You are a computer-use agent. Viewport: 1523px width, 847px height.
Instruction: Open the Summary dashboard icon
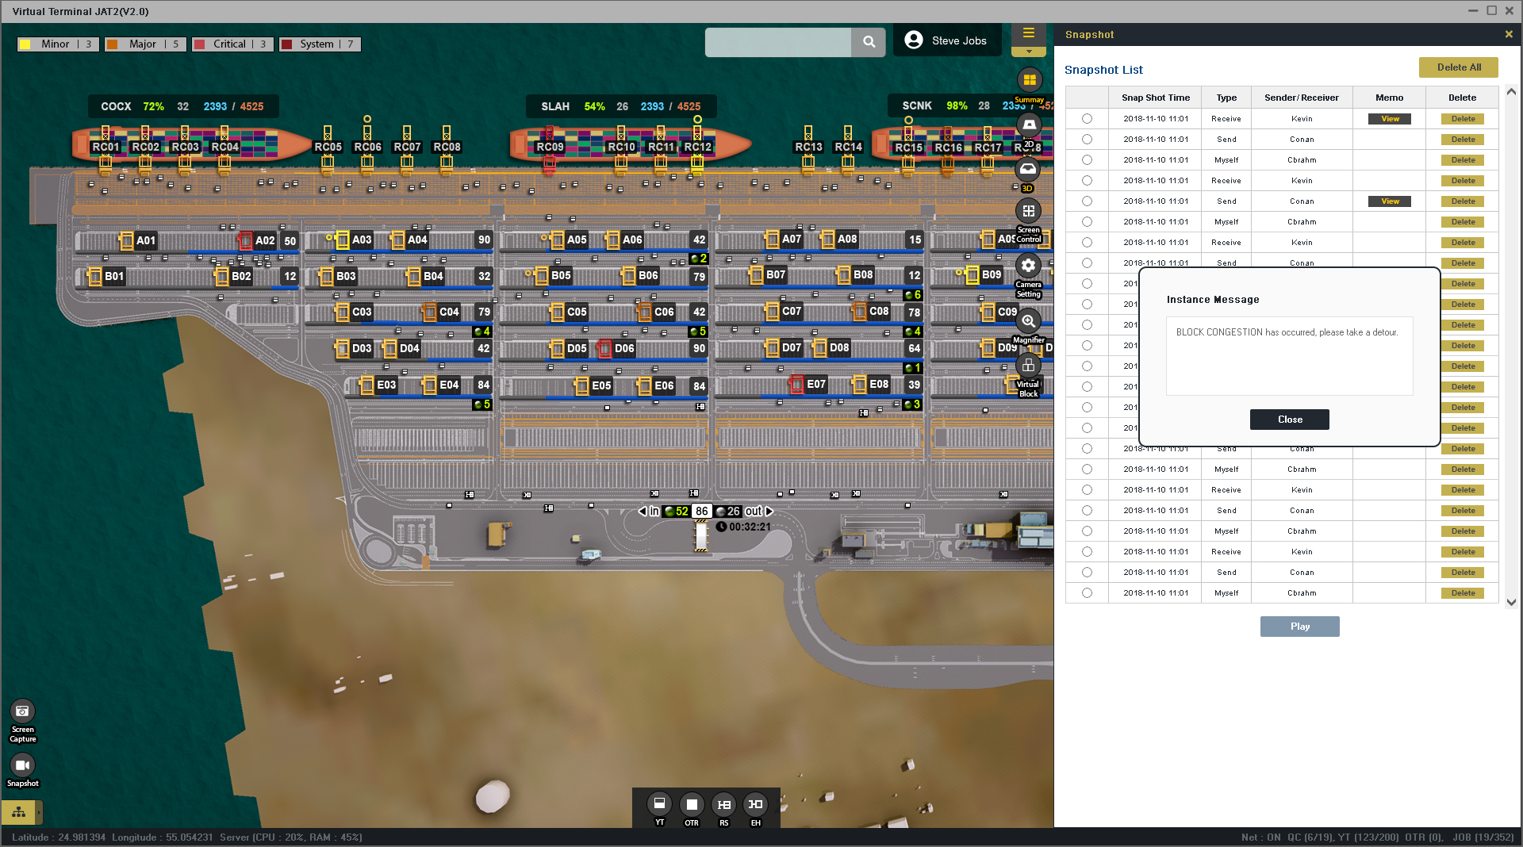(x=1029, y=80)
